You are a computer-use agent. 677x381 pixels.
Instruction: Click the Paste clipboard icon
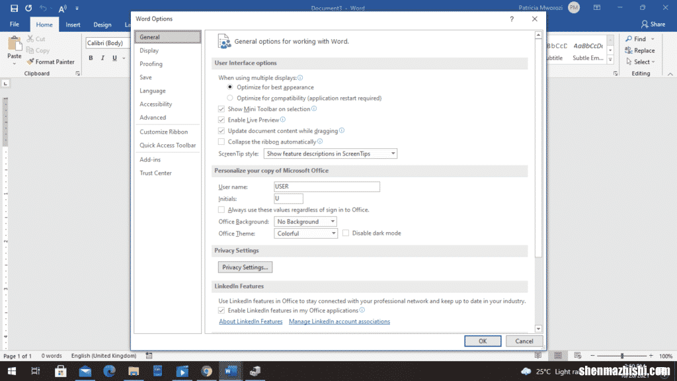pos(15,44)
